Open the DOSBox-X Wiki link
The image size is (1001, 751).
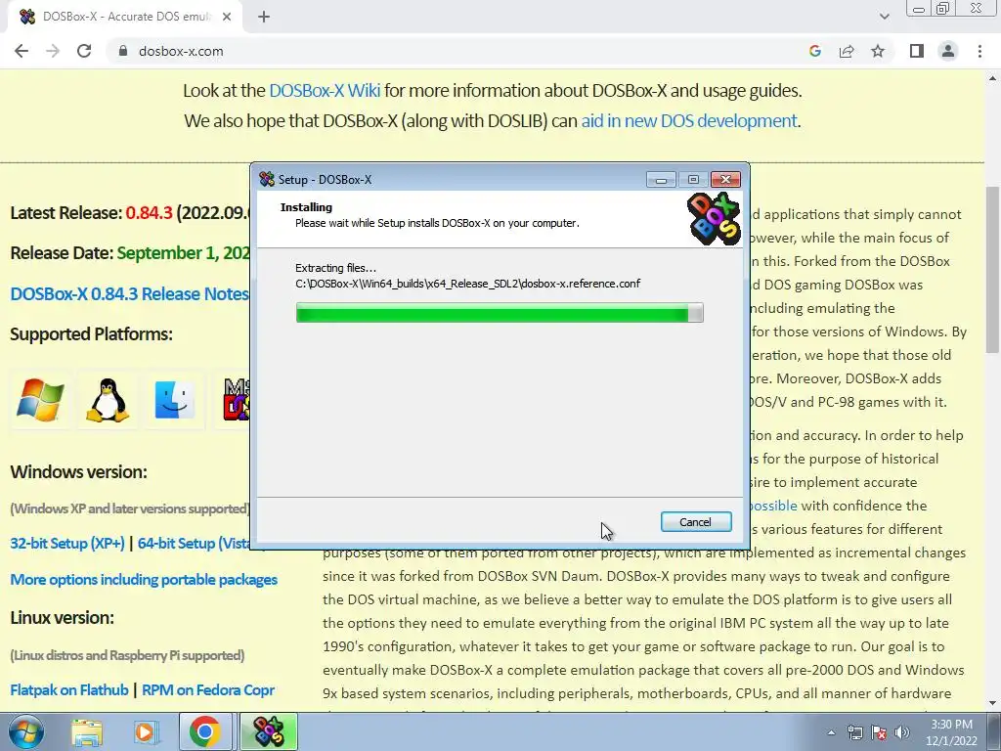pyautogui.click(x=325, y=91)
